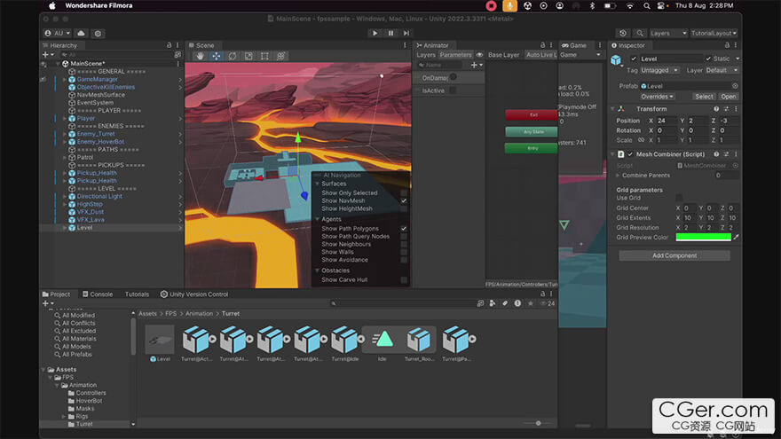Click the green Grid Preview Color swatch

(703, 238)
